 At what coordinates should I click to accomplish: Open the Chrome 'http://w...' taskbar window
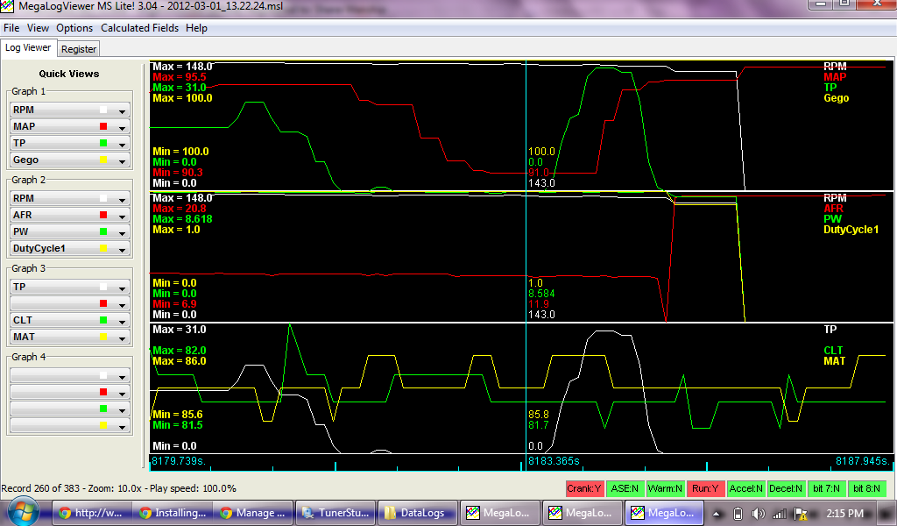tap(91, 513)
